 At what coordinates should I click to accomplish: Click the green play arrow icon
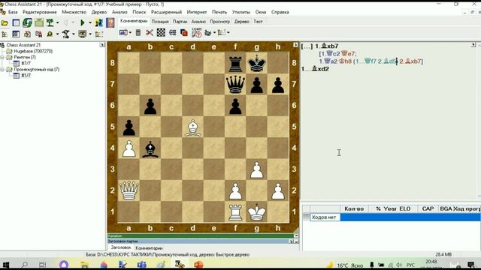point(82,22)
